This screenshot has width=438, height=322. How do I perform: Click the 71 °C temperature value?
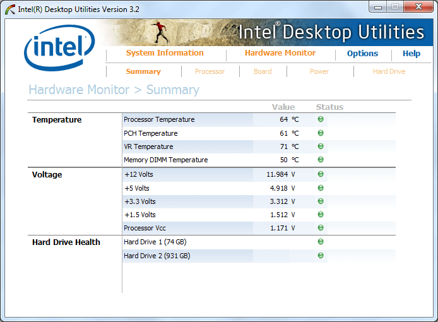point(289,146)
